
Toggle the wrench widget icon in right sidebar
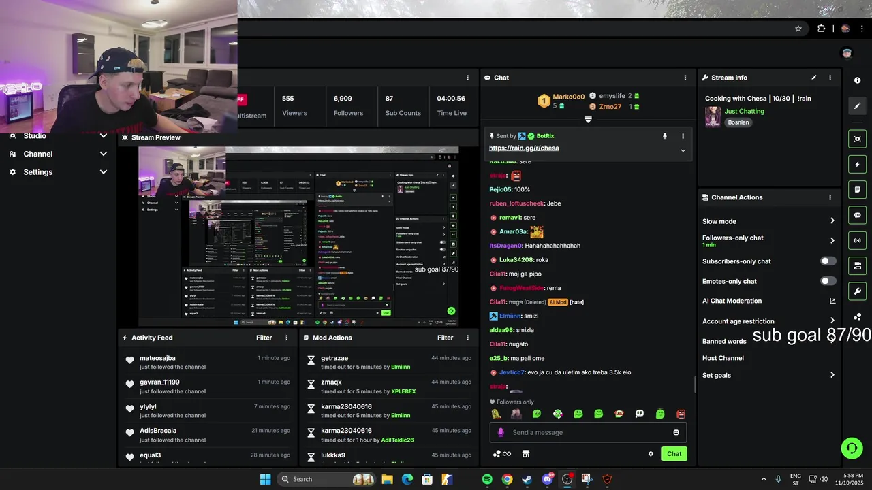click(857, 291)
